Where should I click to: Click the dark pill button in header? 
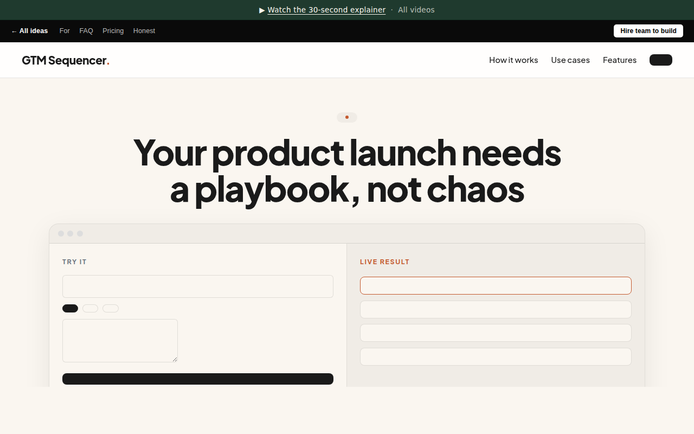[x=661, y=60]
